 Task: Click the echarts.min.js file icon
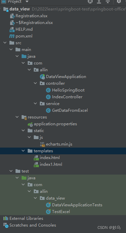click(x=42, y=144)
